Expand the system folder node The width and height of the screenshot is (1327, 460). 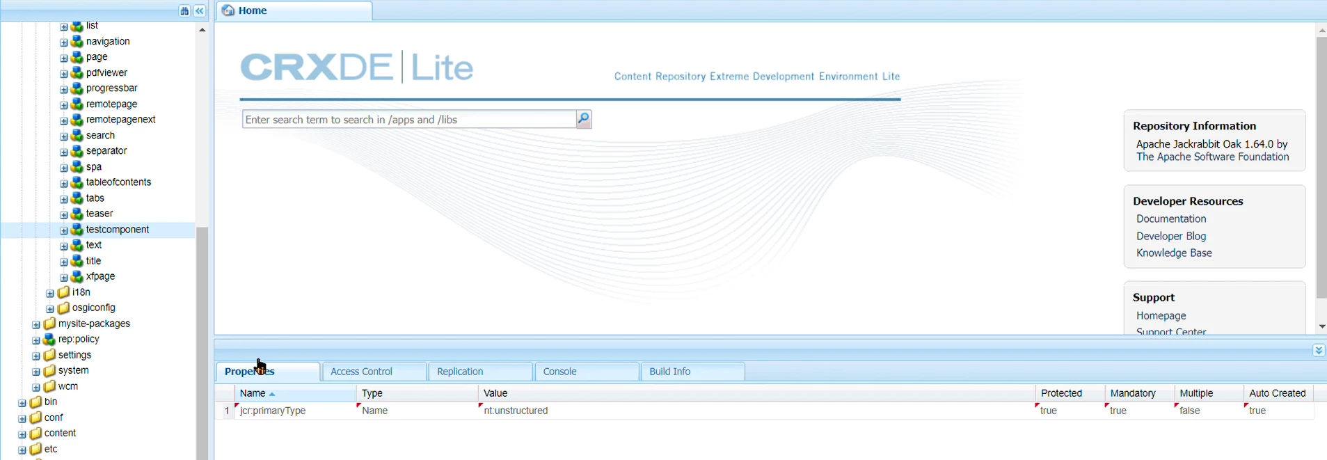click(35, 372)
